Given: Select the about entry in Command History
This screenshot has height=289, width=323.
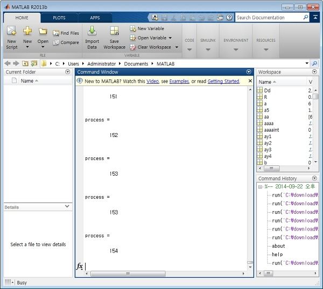Looking at the screenshot, I should coord(278,246).
